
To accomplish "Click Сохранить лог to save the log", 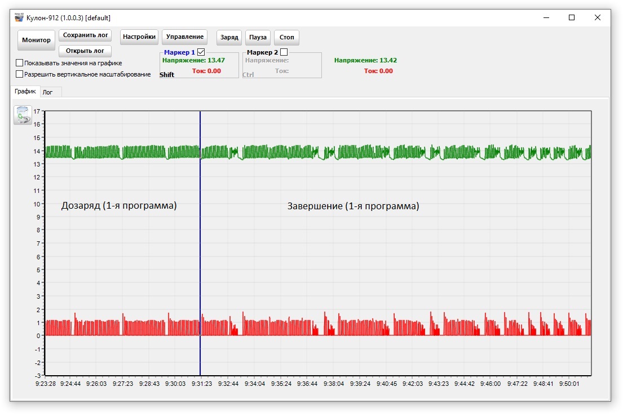I will click(x=85, y=35).
